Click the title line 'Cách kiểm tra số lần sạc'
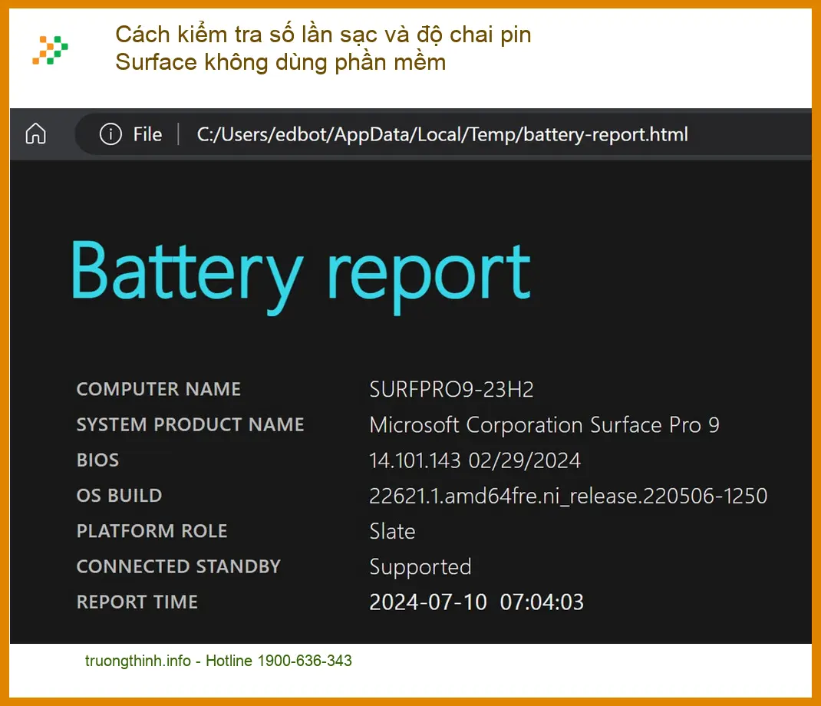The height and width of the screenshot is (706, 821). 323,35
